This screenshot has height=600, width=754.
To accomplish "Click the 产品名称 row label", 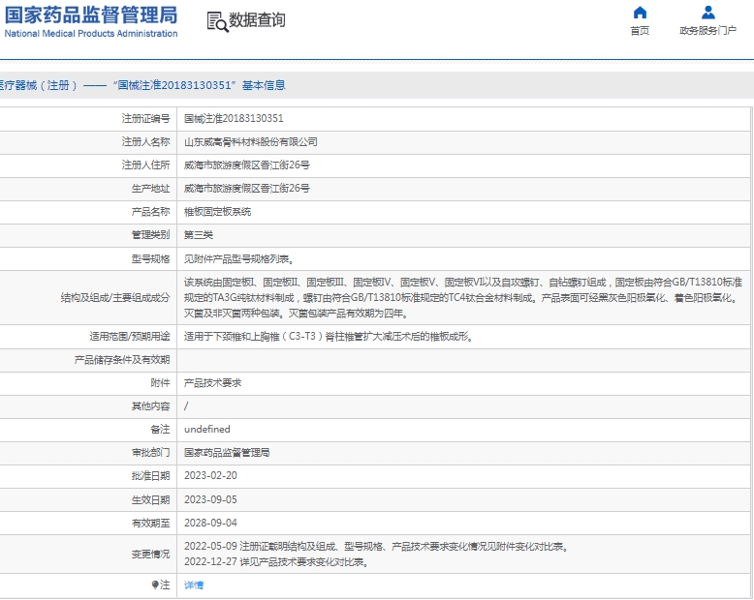I will point(150,212).
